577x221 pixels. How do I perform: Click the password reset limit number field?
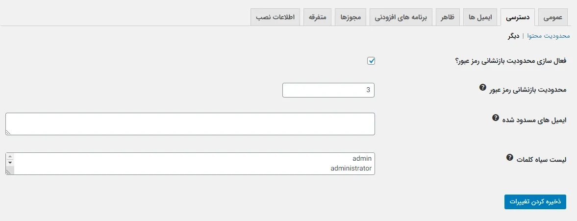coord(328,90)
